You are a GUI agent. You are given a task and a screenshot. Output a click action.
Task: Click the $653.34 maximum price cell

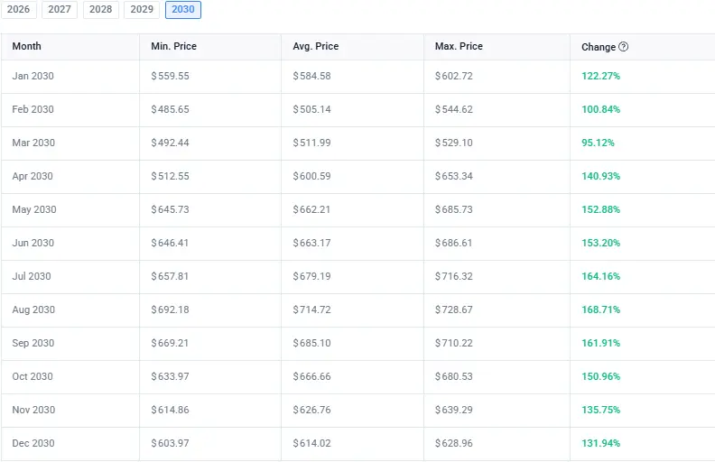454,176
